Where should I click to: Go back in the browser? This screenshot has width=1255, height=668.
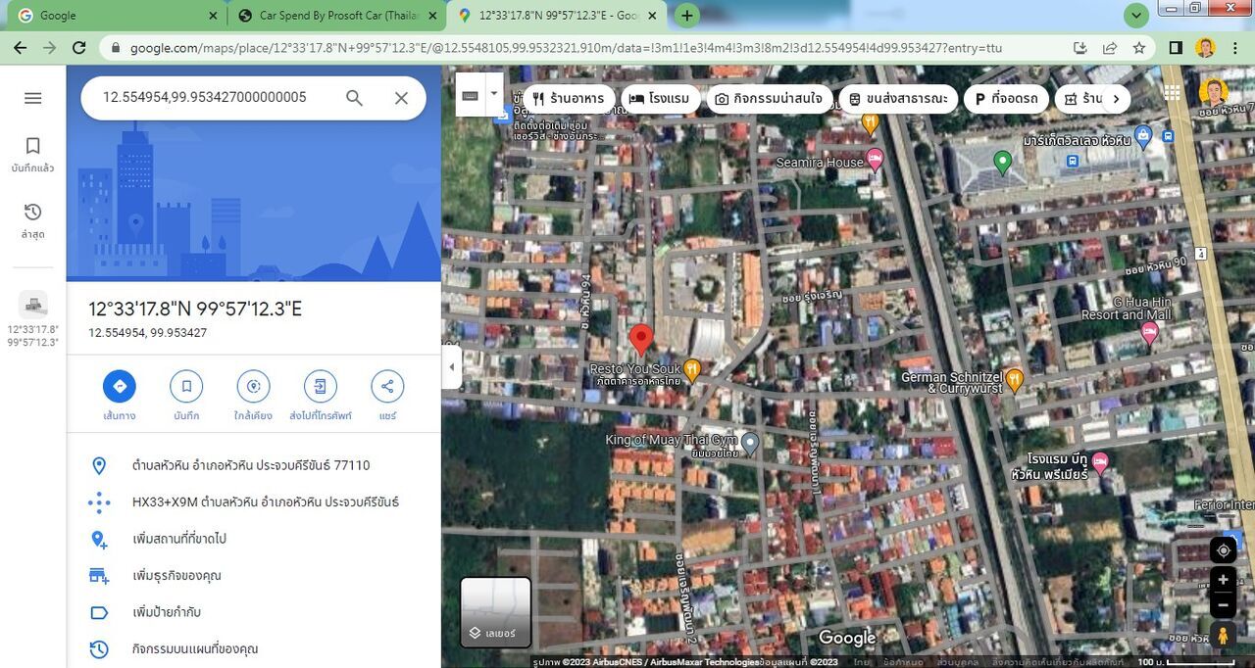click(19, 47)
